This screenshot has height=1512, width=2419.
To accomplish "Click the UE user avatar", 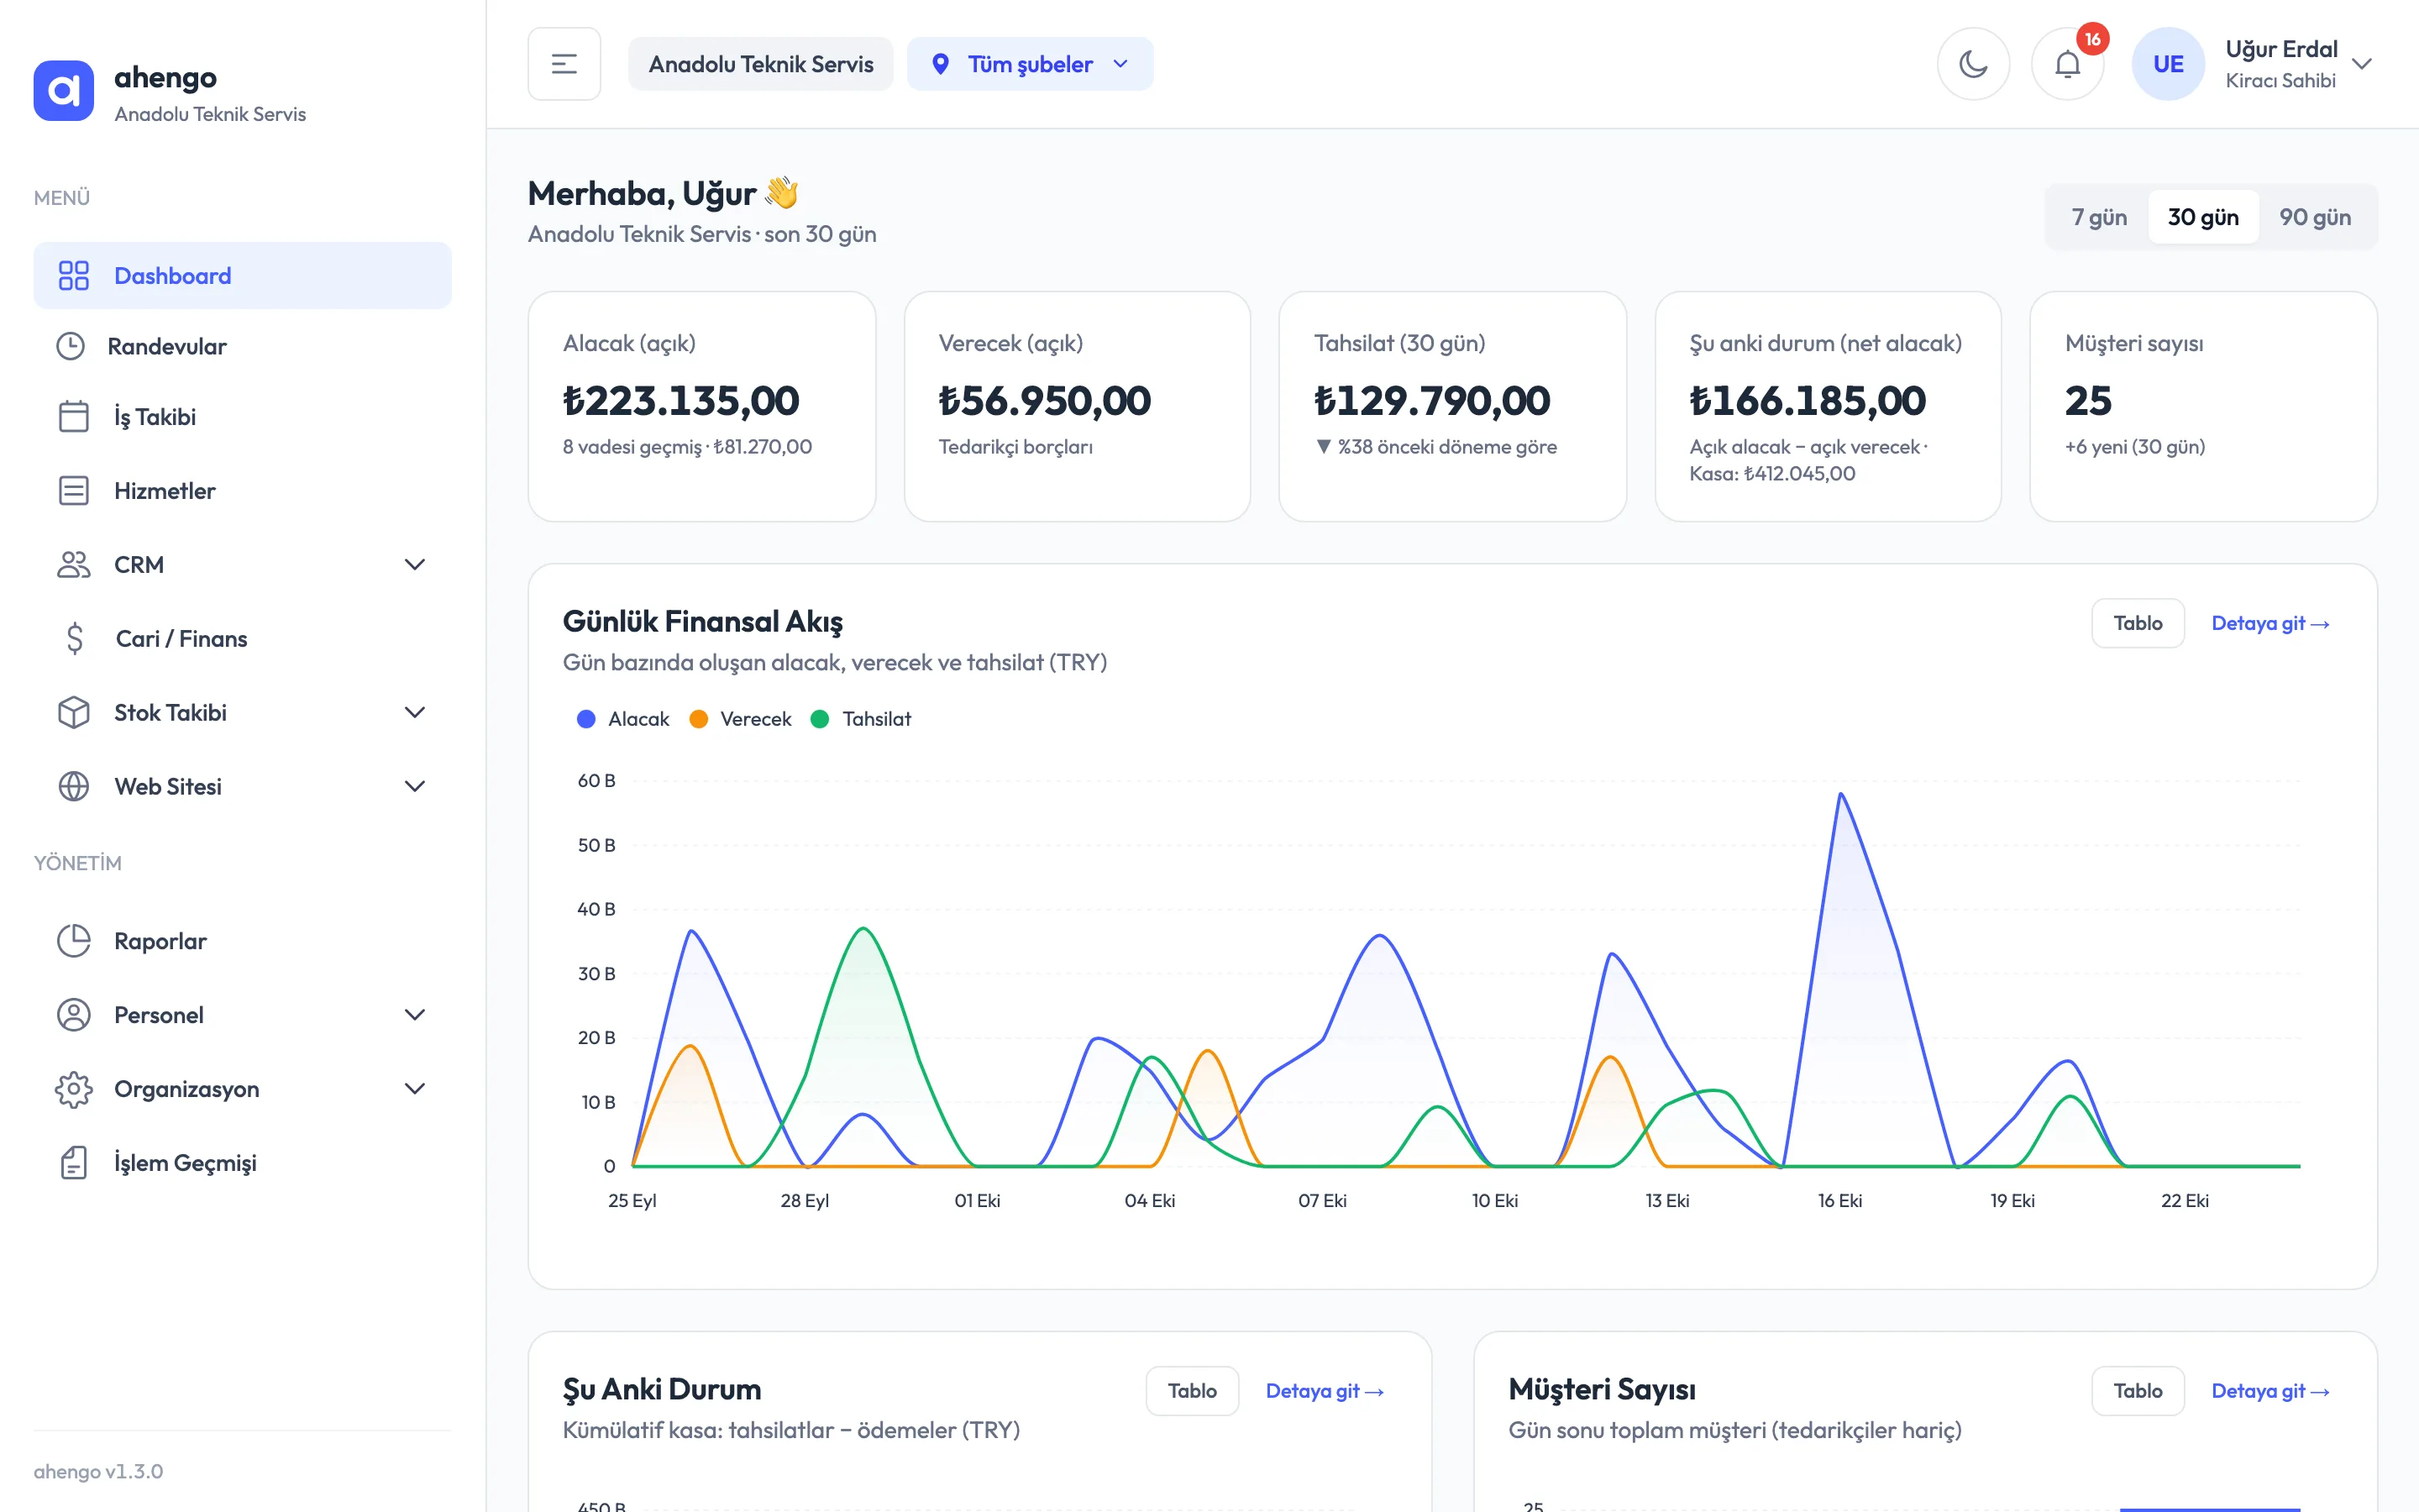I will click(x=2167, y=64).
